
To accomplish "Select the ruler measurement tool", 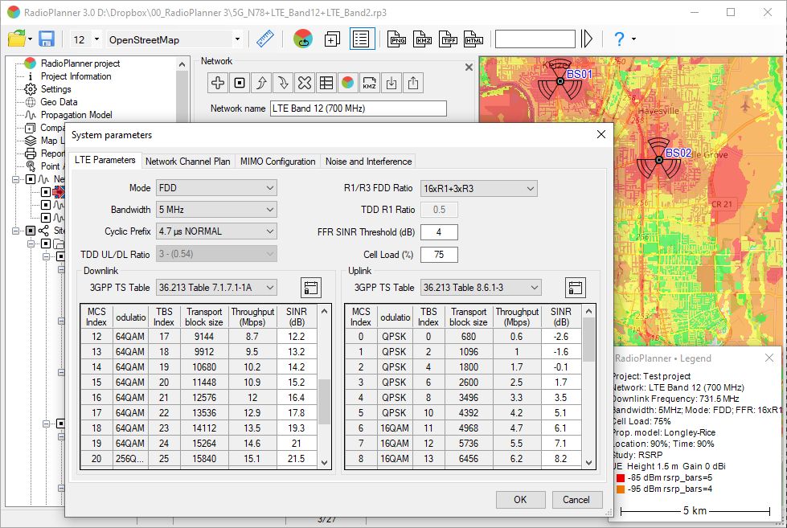I will tap(265, 39).
